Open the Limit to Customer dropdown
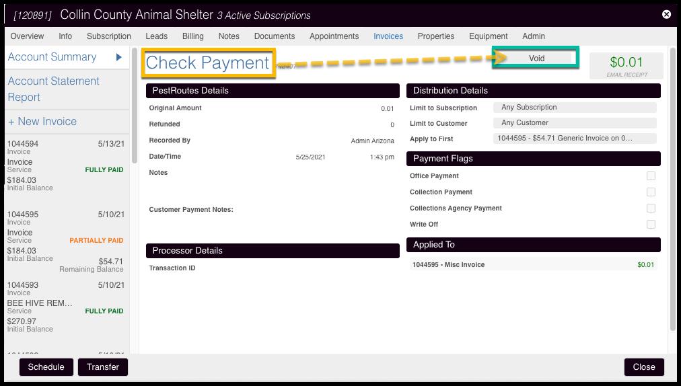The image size is (681, 386). (574, 123)
